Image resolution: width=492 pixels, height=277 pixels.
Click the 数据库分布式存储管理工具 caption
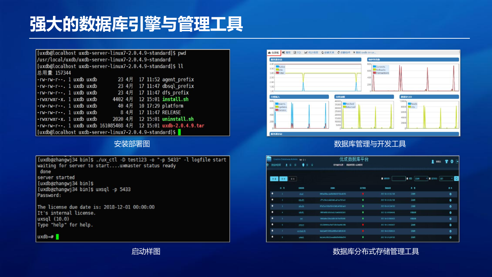(x=376, y=251)
